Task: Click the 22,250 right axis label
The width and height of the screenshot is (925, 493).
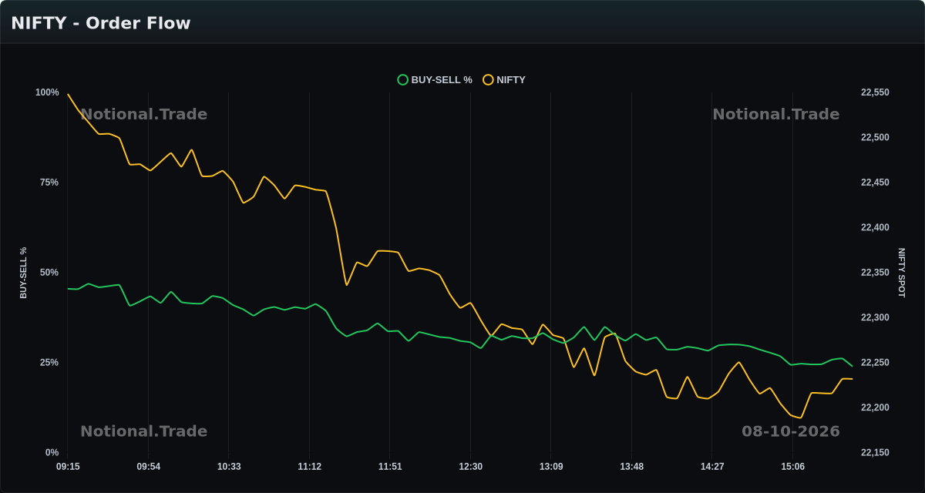Action: [875, 363]
